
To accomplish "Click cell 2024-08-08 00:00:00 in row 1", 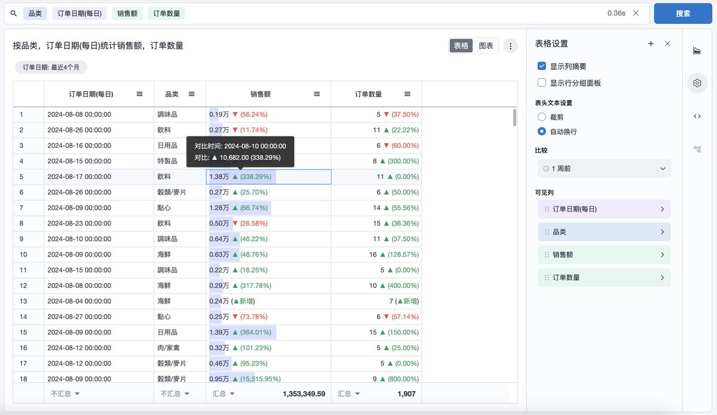I will click(99, 114).
